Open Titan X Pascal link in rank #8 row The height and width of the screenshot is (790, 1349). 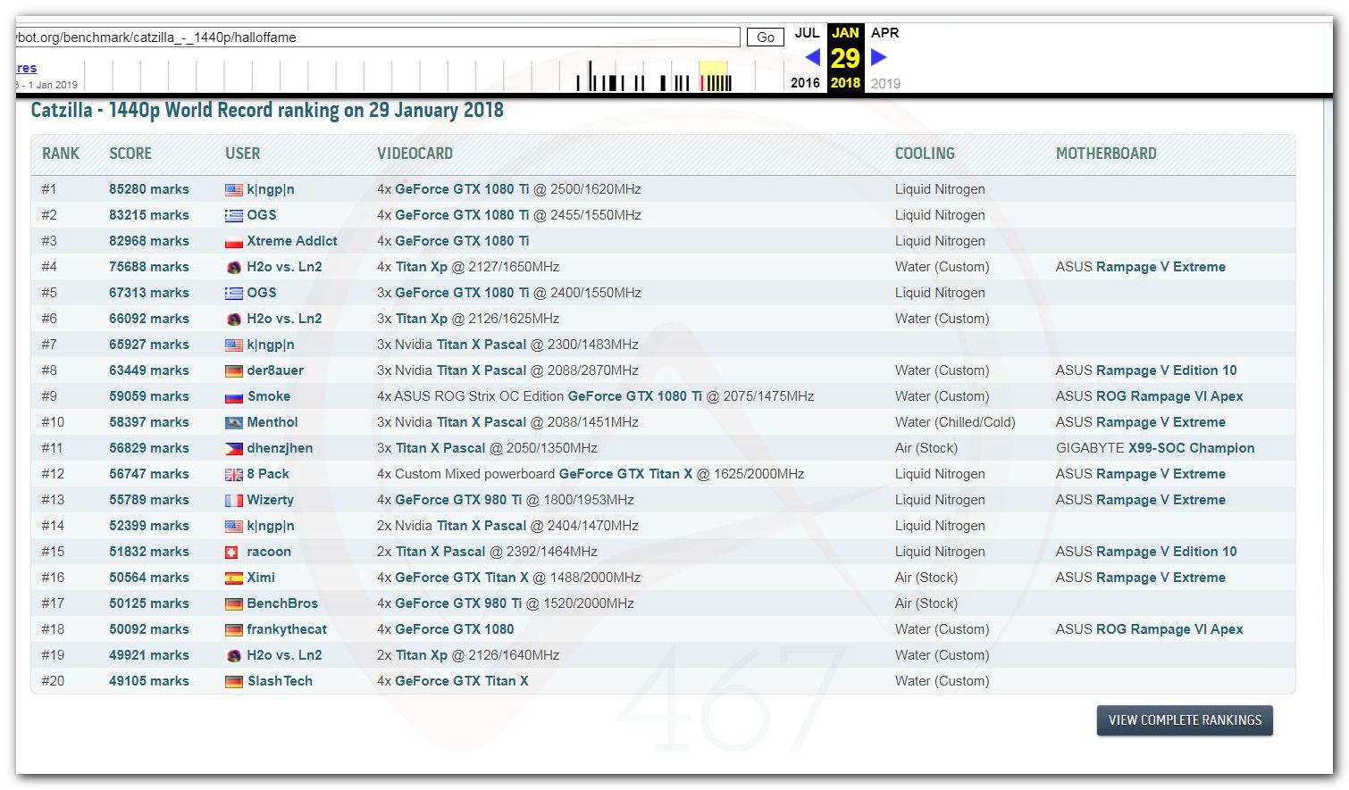[x=482, y=370]
